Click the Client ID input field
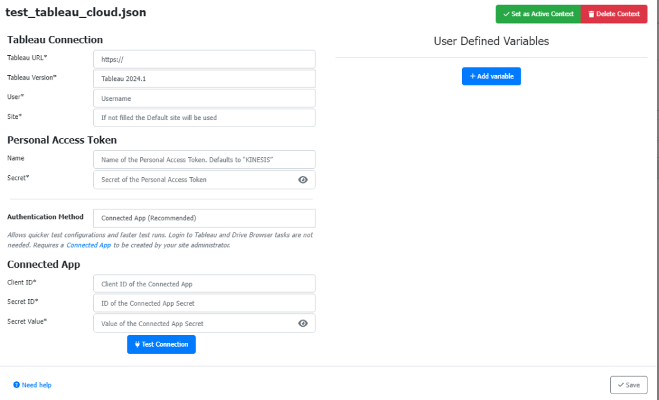 [x=204, y=284]
